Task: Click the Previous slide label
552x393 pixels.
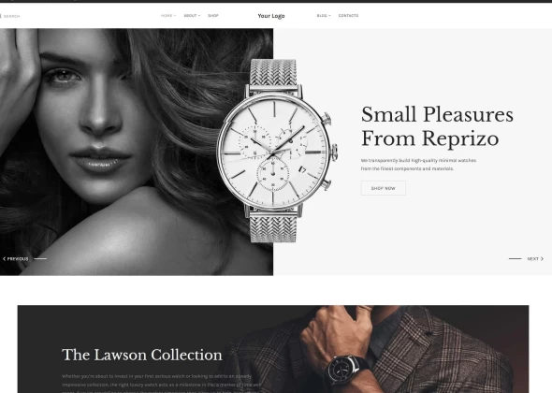Action: click(x=18, y=259)
